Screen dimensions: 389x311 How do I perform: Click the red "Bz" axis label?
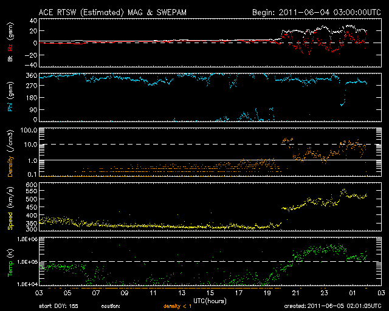tap(10, 47)
